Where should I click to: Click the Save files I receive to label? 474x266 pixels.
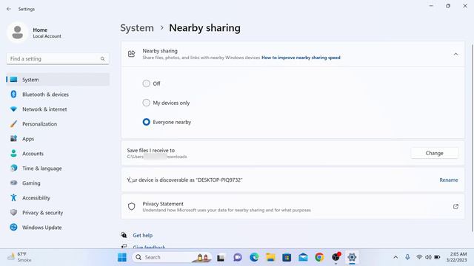[x=151, y=150]
